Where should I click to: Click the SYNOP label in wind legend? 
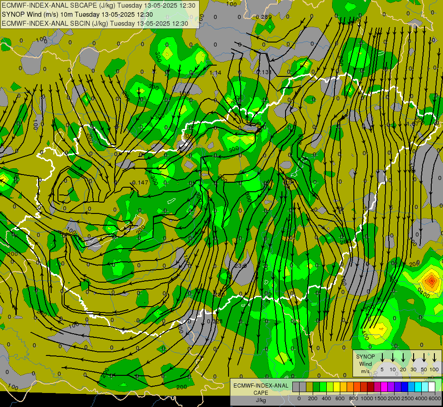point(365,356)
